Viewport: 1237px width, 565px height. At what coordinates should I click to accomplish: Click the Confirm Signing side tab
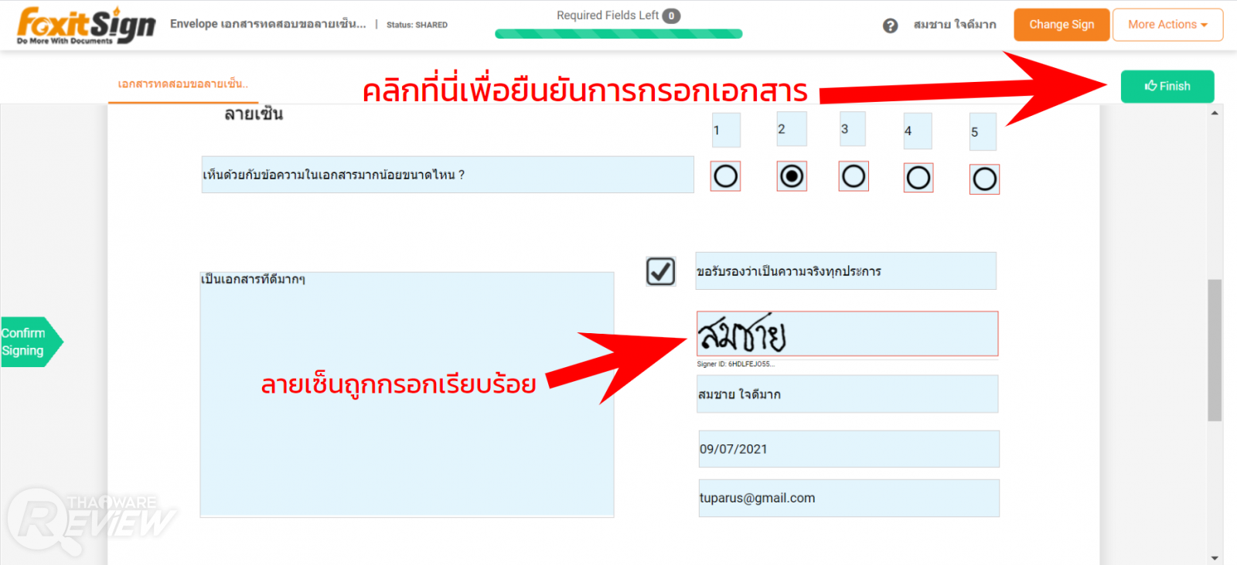31,342
